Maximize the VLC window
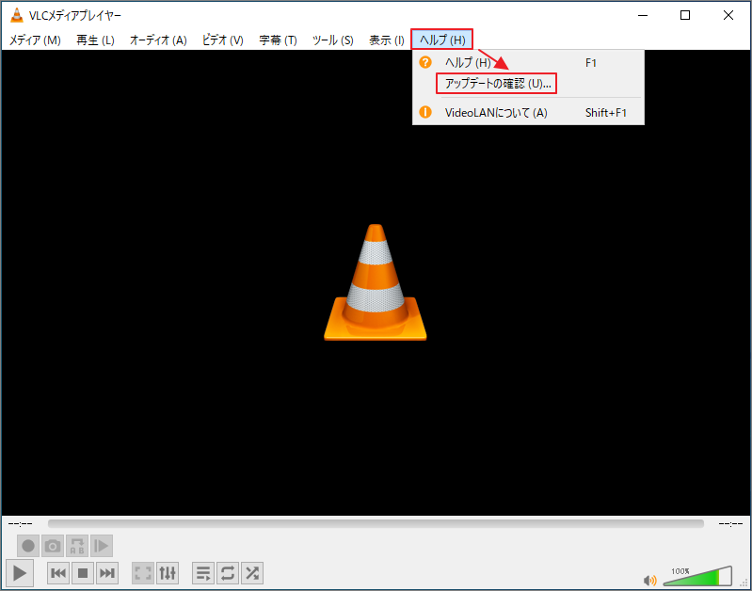The height and width of the screenshot is (591, 752). [x=685, y=15]
